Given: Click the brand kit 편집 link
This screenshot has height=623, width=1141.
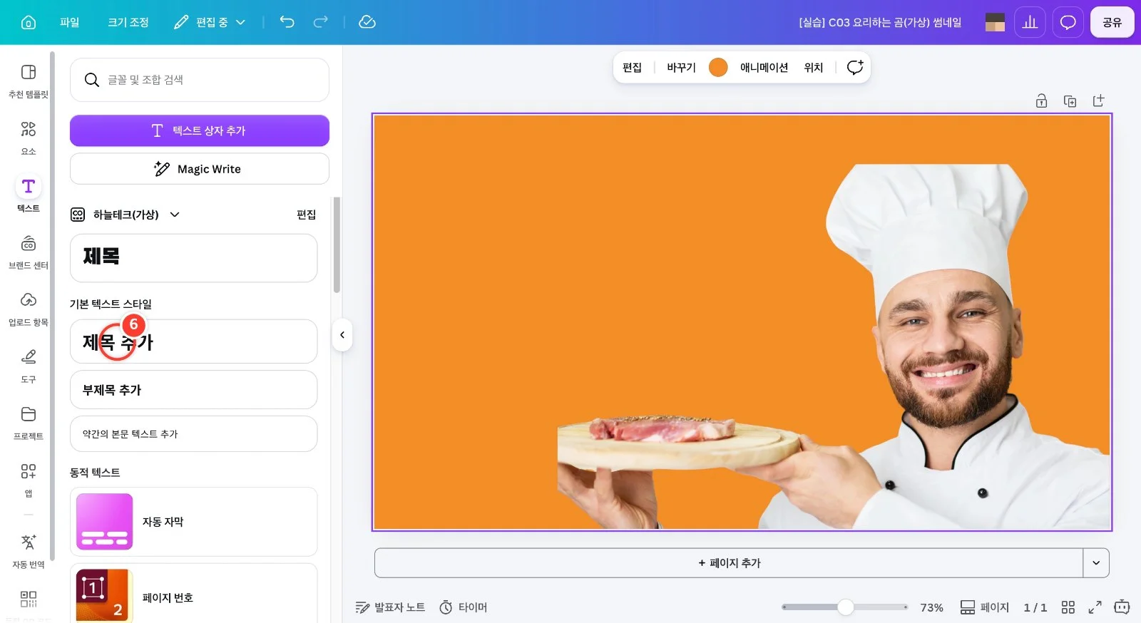Looking at the screenshot, I should pyautogui.click(x=307, y=215).
